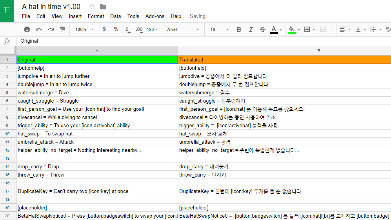
Task: Open horizontal align options
Action: [343, 29]
